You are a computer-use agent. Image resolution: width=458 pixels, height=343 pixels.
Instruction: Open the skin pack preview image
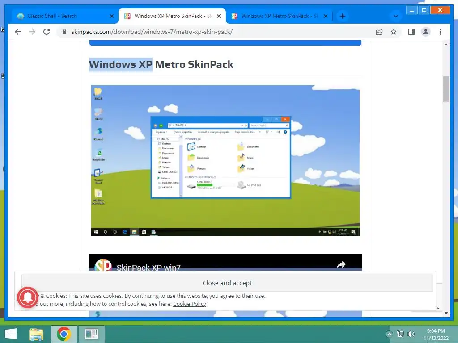point(225,160)
